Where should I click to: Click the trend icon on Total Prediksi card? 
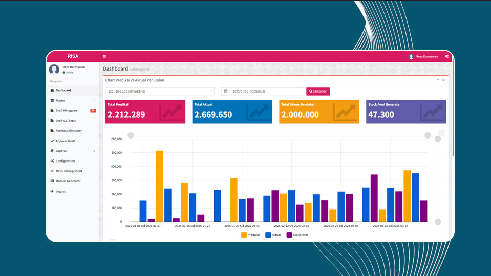pos(170,112)
